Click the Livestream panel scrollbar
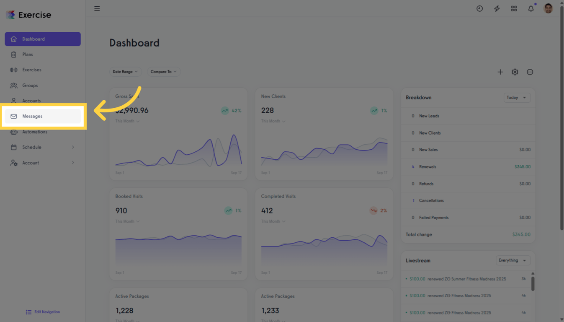 (x=533, y=283)
